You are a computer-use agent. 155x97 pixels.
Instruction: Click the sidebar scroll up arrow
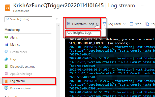[x=58, y=26]
